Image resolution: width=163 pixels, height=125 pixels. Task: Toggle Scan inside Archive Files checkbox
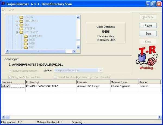(x=10, y=77)
